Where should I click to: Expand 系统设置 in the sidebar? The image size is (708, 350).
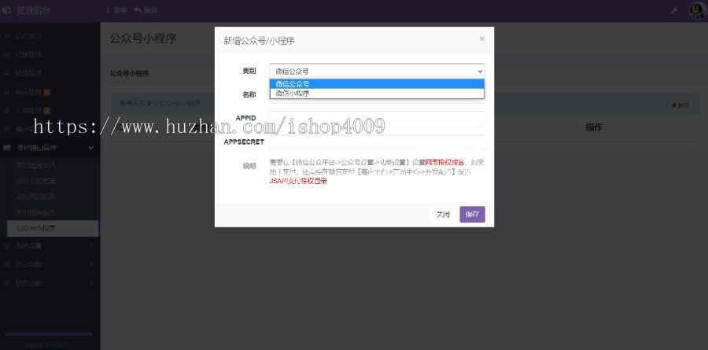click(50, 245)
